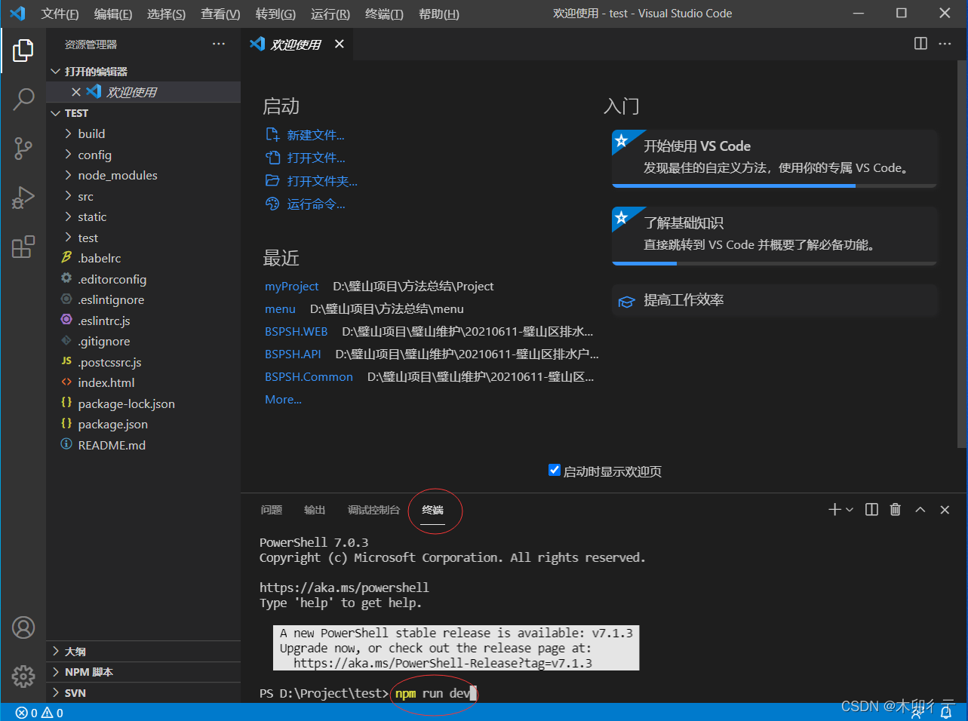
Task: Open the Explorer view in activity bar
Action: point(23,51)
